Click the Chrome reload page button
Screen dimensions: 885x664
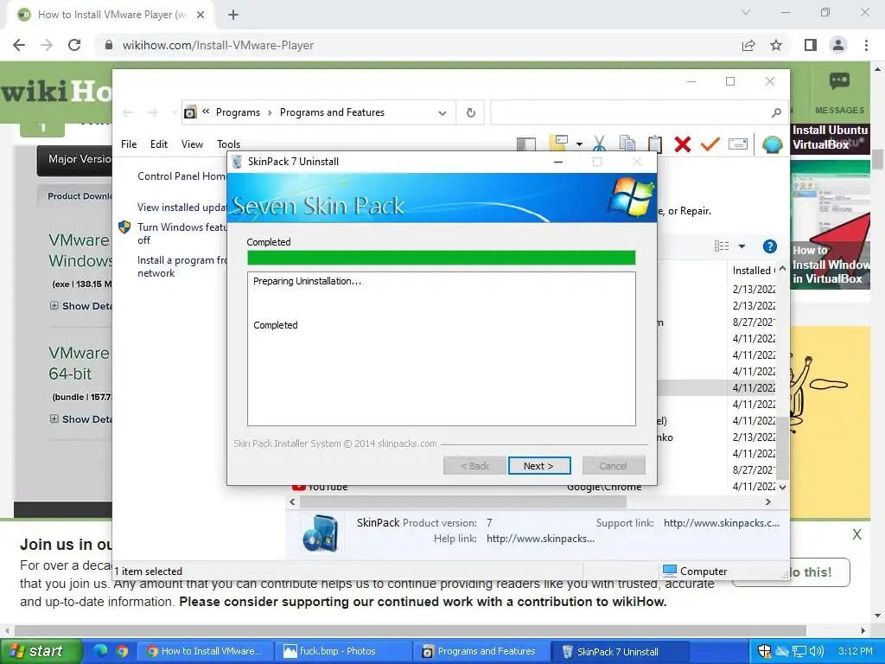74,45
